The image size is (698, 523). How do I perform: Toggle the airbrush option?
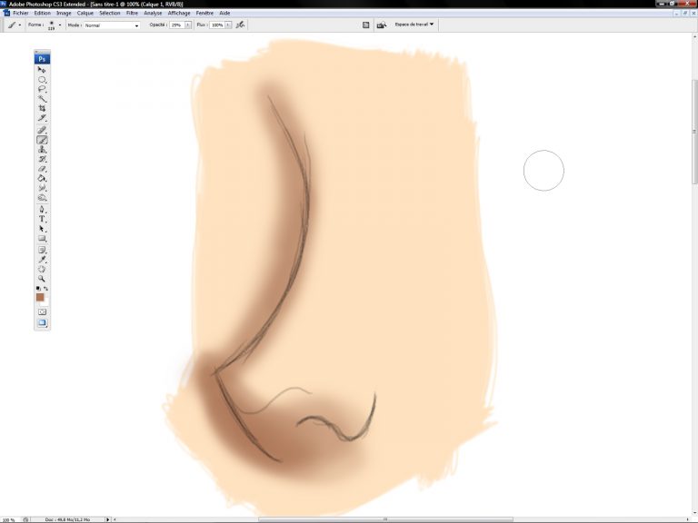click(x=240, y=25)
